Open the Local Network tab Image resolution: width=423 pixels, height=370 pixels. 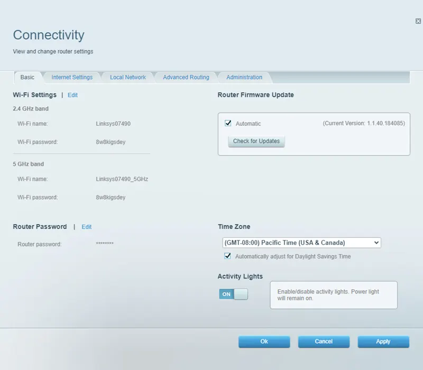coord(127,77)
